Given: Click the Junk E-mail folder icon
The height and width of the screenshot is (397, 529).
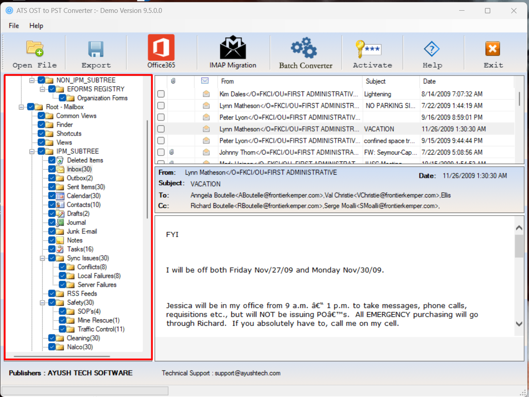Looking at the screenshot, I should pyautogui.click(x=60, y=232).
